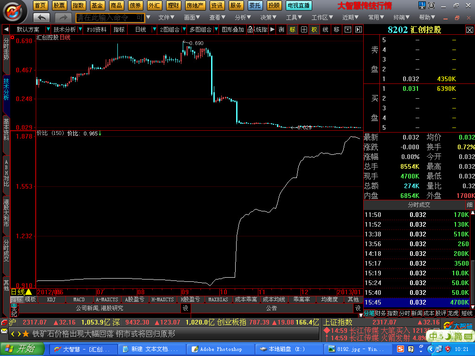Open the 工作区 menu
This screenshot has width=475, height=356.
click(322, 18)
